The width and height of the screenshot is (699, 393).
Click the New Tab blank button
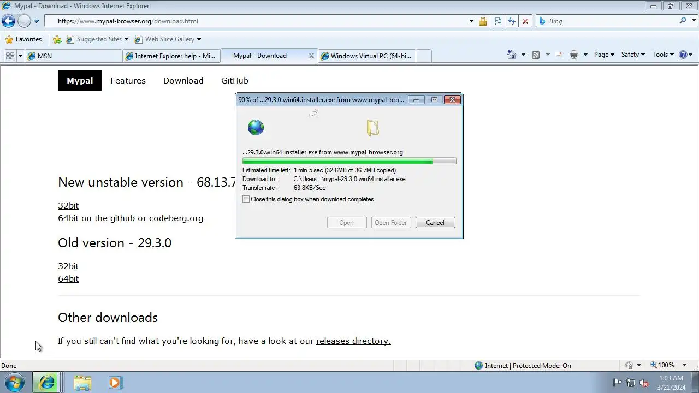tap(424, 56)
